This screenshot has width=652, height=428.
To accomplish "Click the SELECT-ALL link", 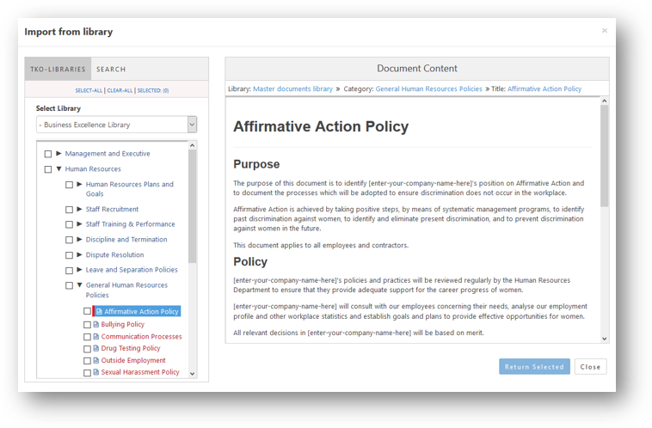I will pyautogui.click(x=89, y=90).
